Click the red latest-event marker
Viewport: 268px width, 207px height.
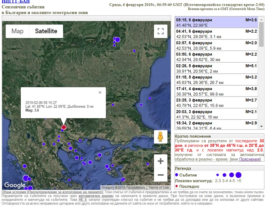pos(63,127)
